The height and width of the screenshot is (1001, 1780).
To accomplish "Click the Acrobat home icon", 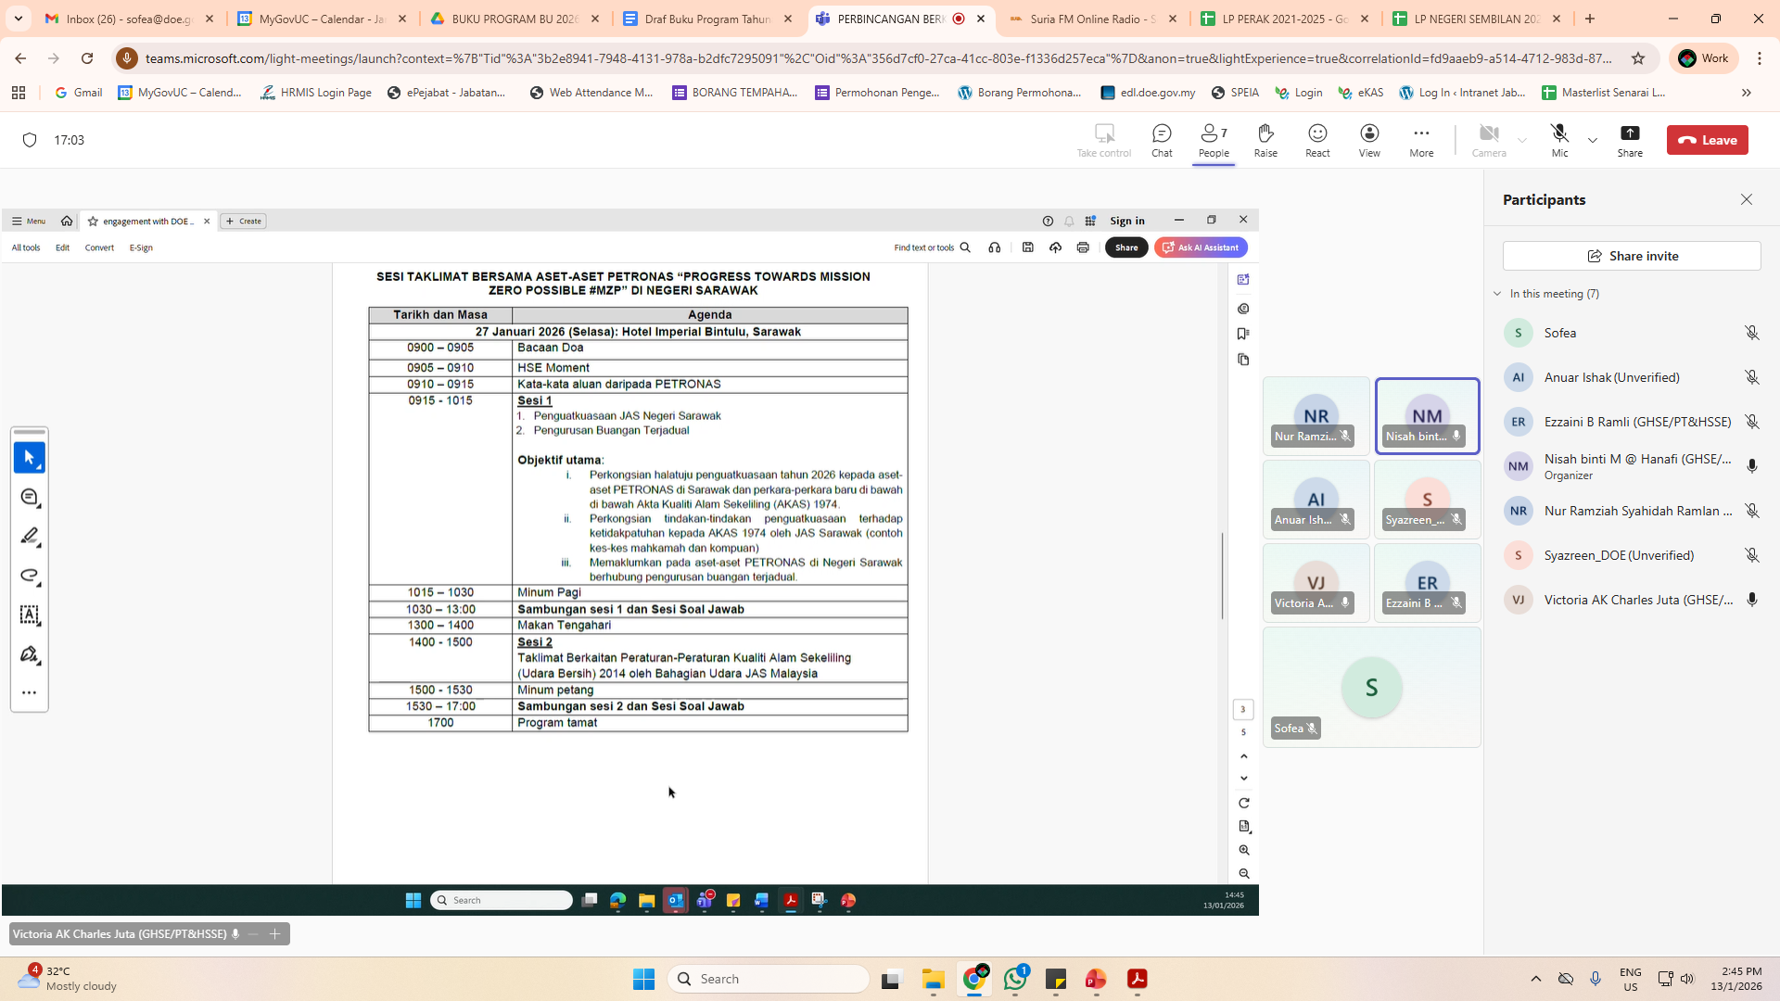I will tap(67, 221).
